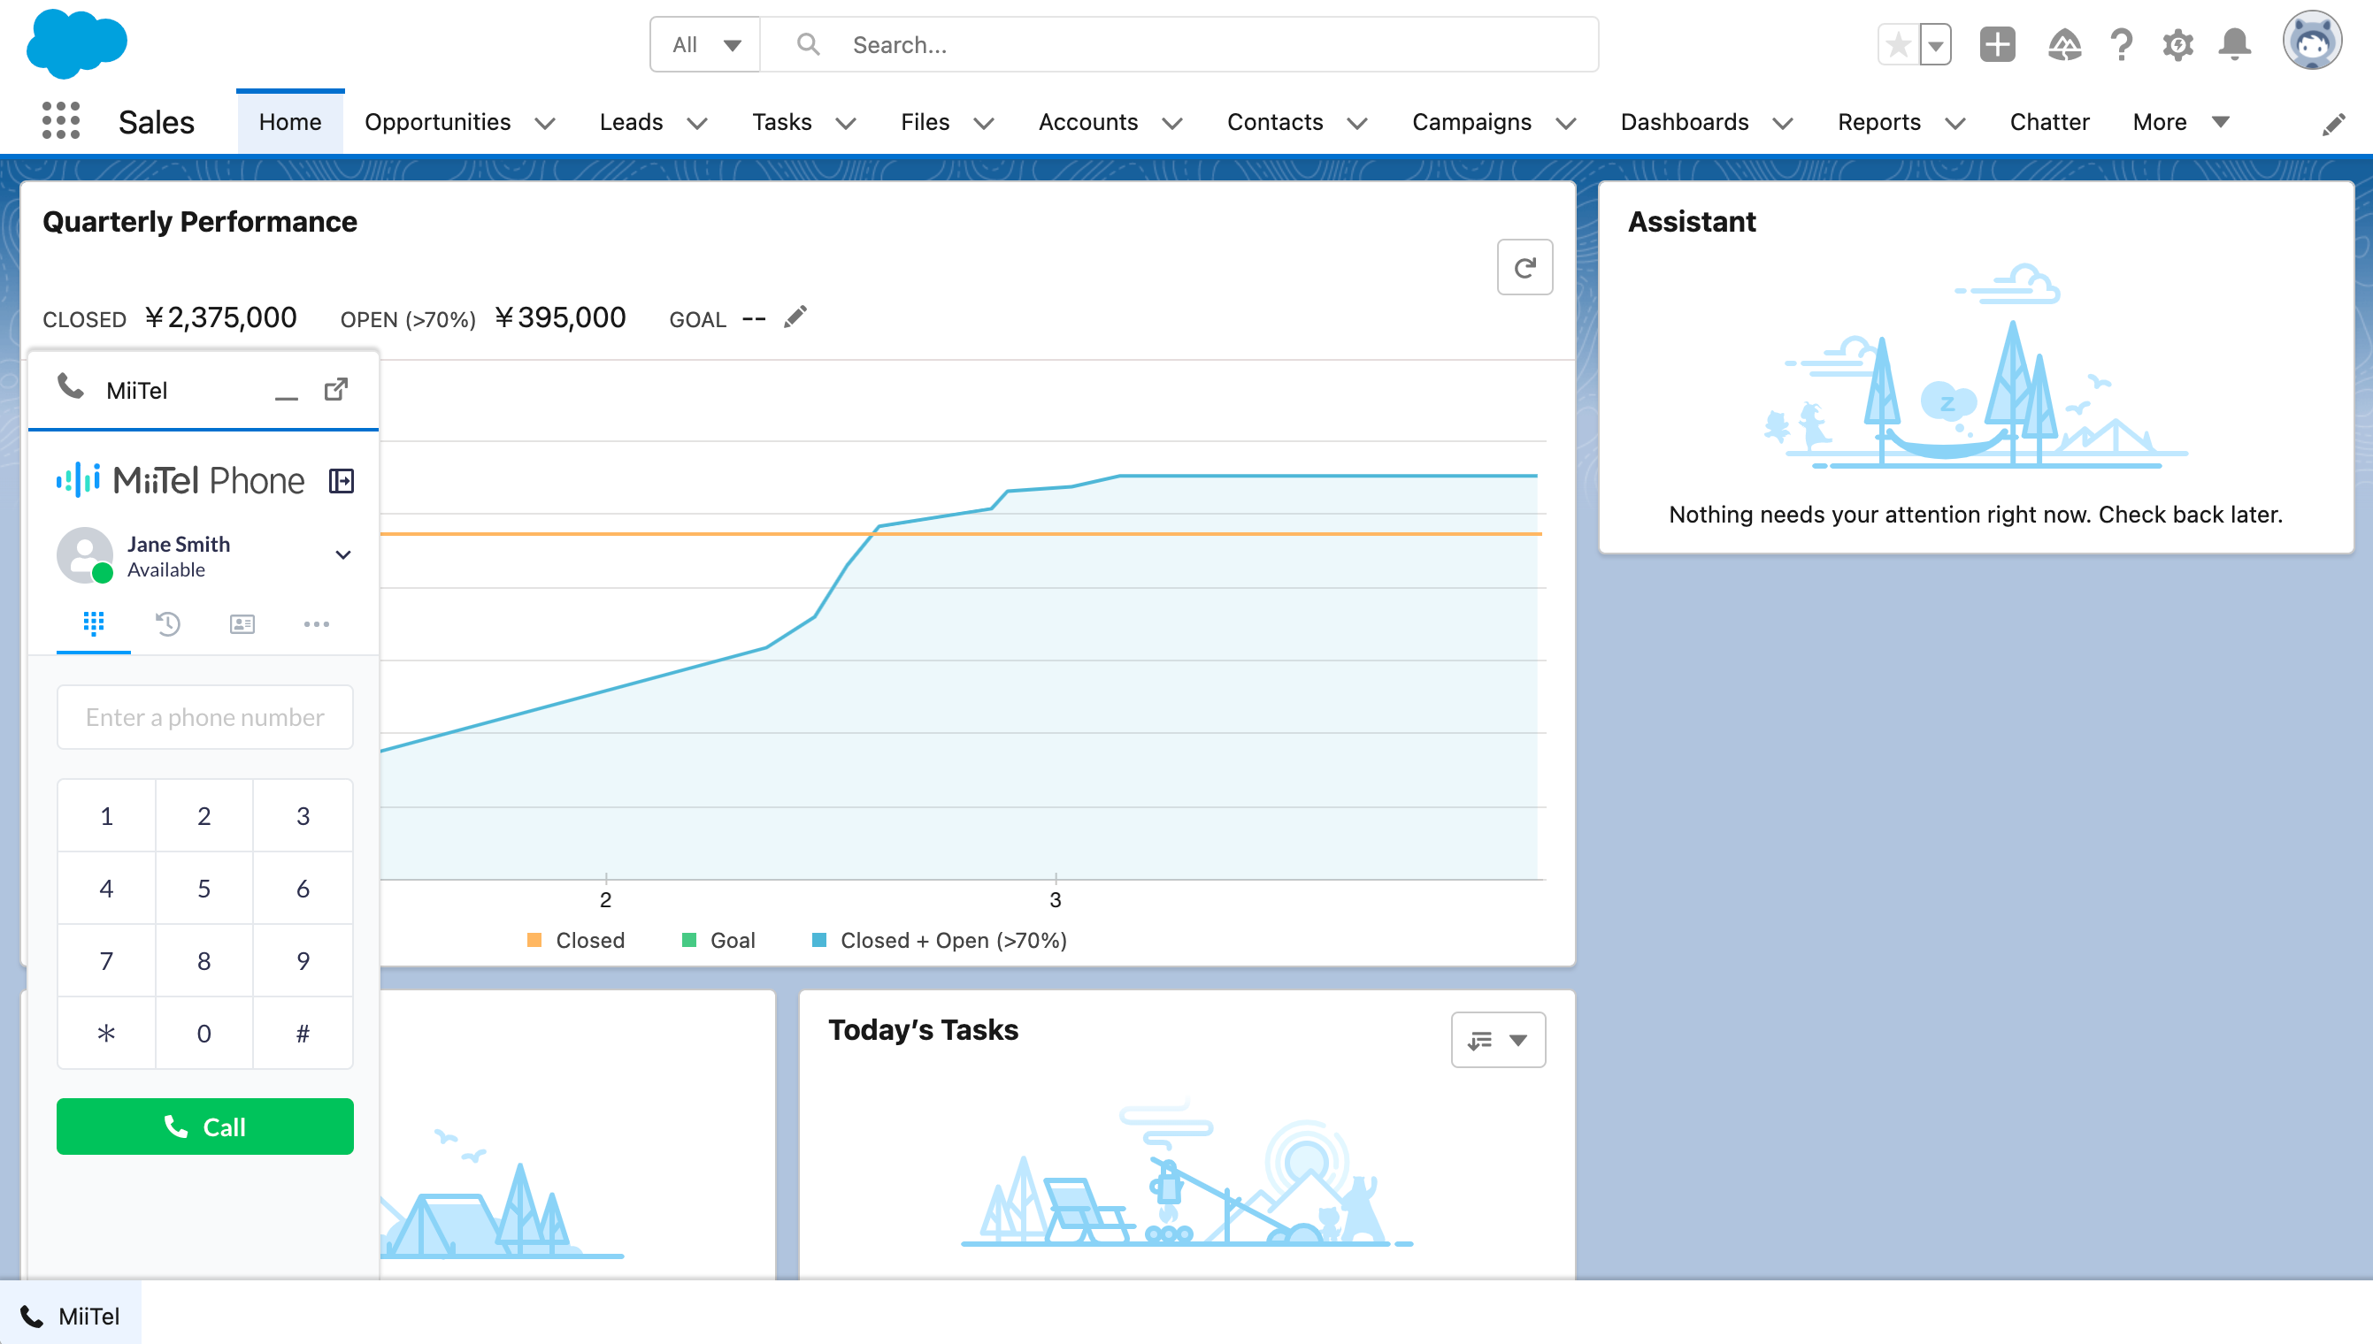This screenshot has width=2373, height=1344.
Task: Click the phone icon in MiiTel header
Action: pyautogui.click(x=71, y=386)
